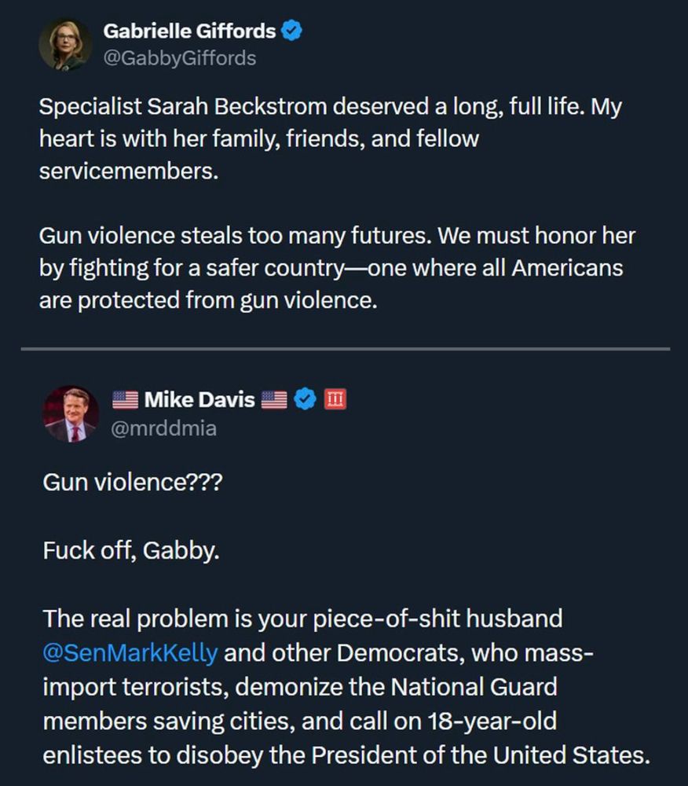Open the @GabbyGiffords handle link
688x786 pixels.
pos(179,57)
